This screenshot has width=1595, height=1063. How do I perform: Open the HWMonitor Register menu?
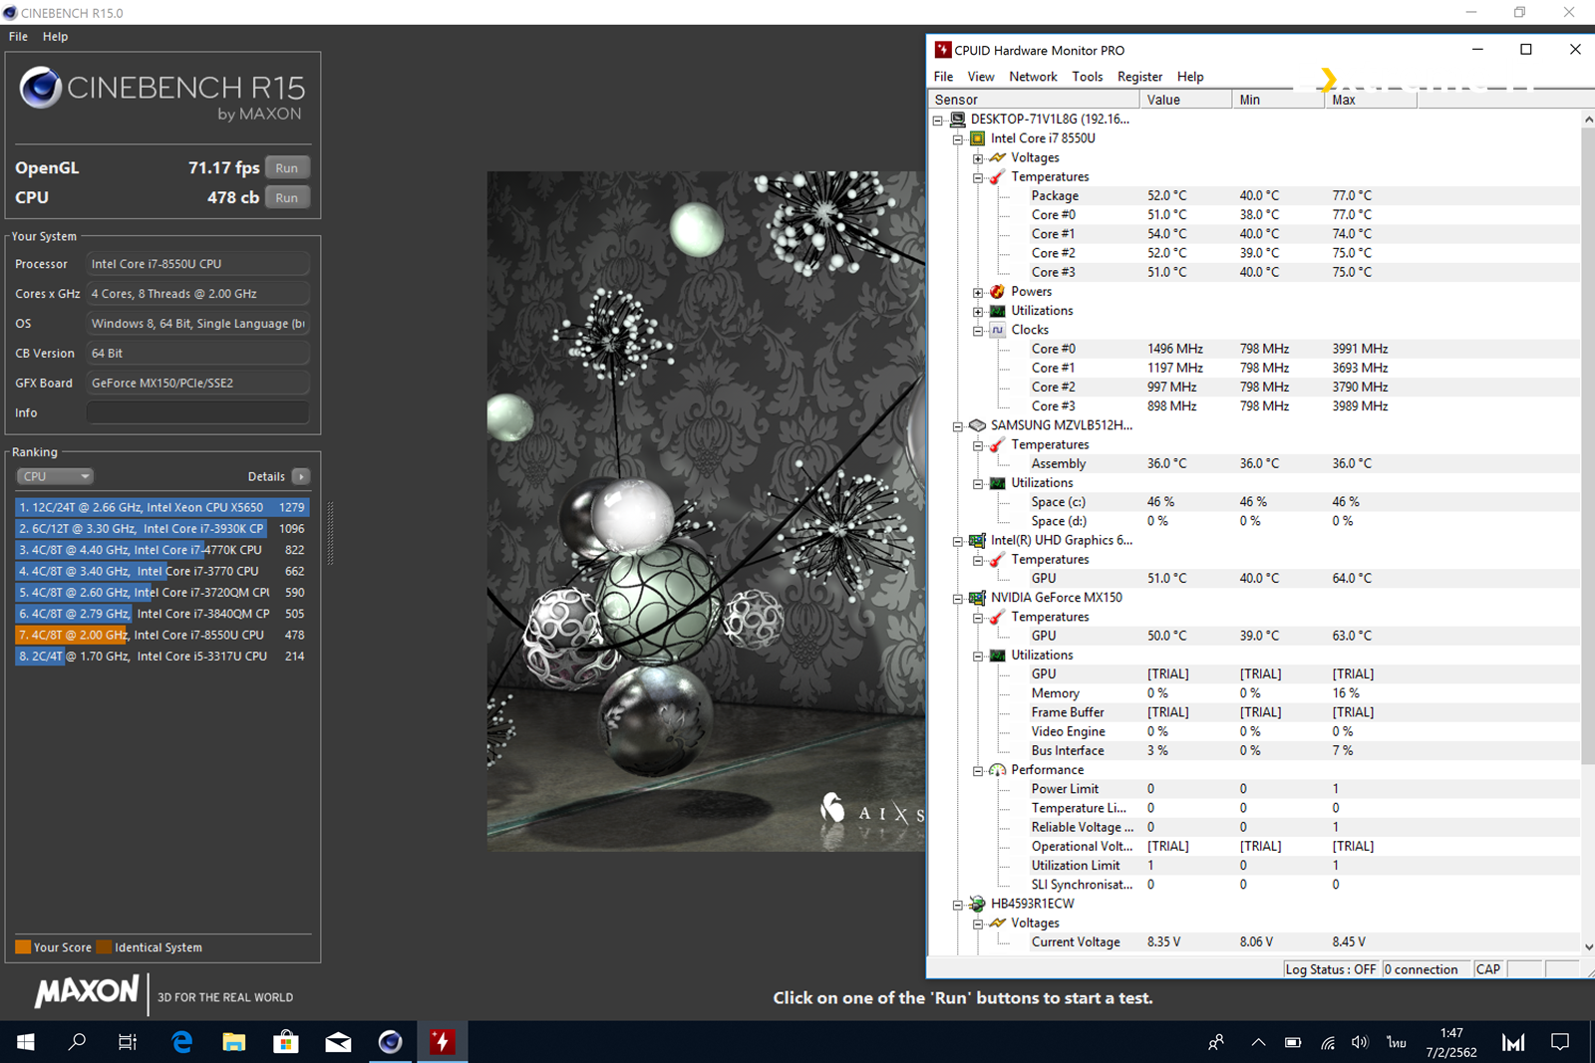click(x=1139, y=77)
